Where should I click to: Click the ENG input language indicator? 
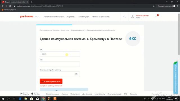164,99
